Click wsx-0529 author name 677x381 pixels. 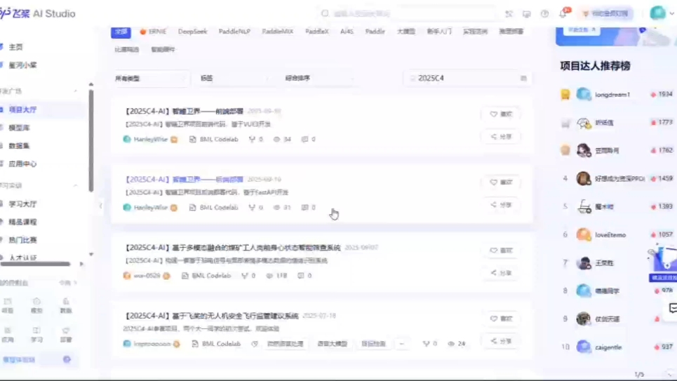(147, 276)
